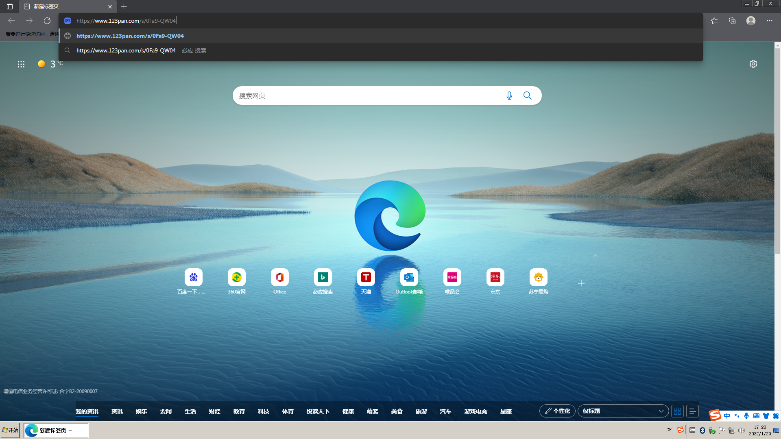This screenshot has height=439, width=781.
Task: Click the weather 3°C widget
Action: pyautogui.click(x=51, y=64)
